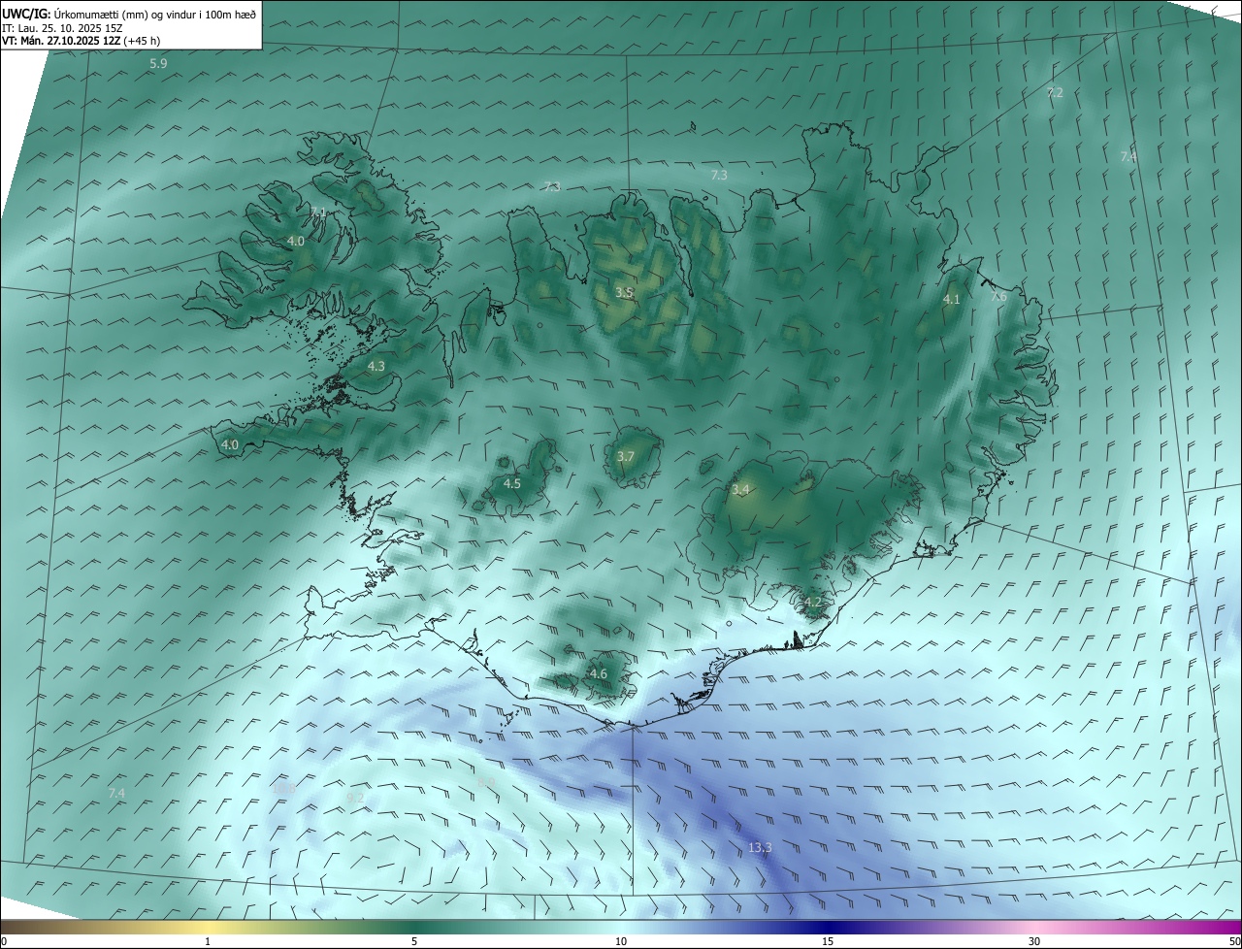The height and width of the screenshot is (949, 1242).
Task: Click the colorbar tick labeled 0
Action: point(3,941)
